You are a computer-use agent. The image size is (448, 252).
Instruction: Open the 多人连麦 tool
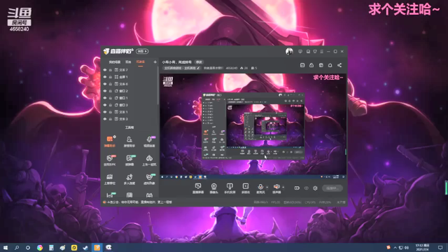(129, 179)
